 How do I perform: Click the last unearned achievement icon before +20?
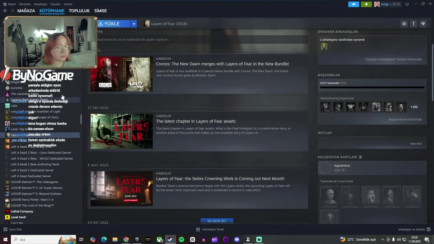401,107
